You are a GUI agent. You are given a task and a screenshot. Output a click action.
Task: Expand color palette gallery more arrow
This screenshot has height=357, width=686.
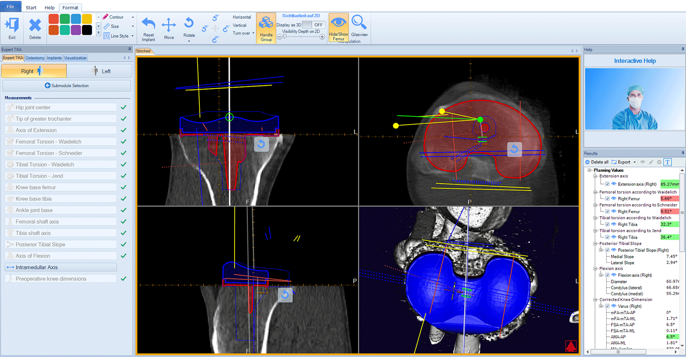coord(98,33)
